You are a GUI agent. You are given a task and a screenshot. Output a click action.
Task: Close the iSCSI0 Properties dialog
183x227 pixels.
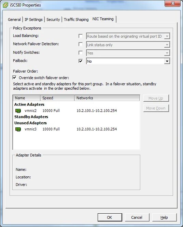click(173, 3)
